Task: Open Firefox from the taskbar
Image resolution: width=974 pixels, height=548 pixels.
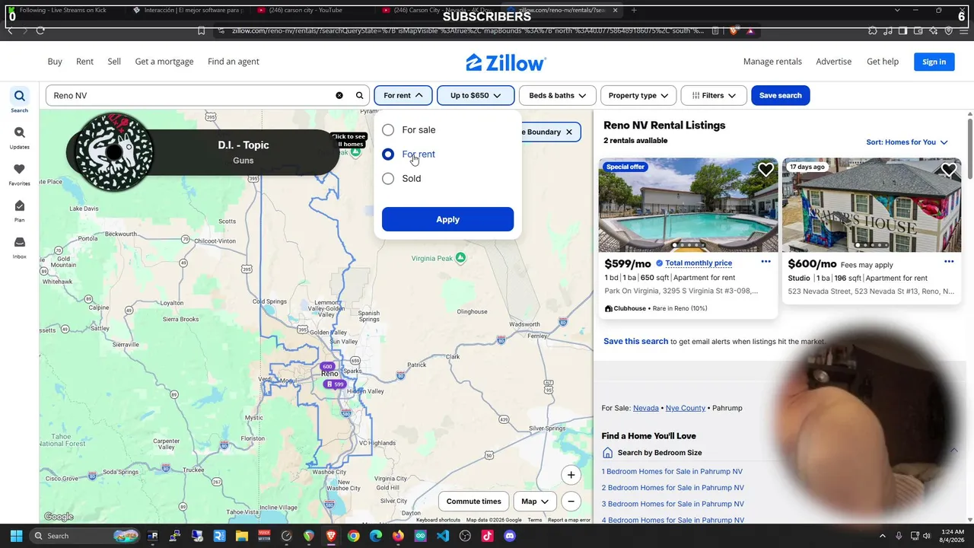Action: click(398, 536)
